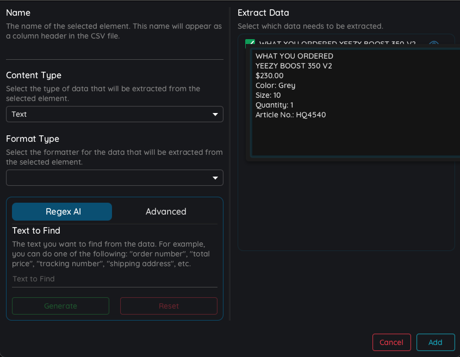The width and height of the screenshot is (460, 357).
Task: Click the truncated WHAT YOU ORDERED YEEZY label
Action: [x=337, y=43]
